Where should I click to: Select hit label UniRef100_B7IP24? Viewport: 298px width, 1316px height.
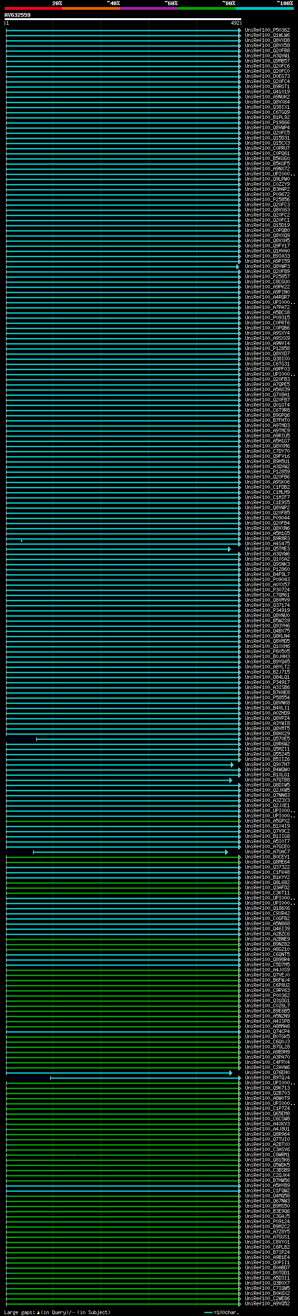[x=267, y=1252]
